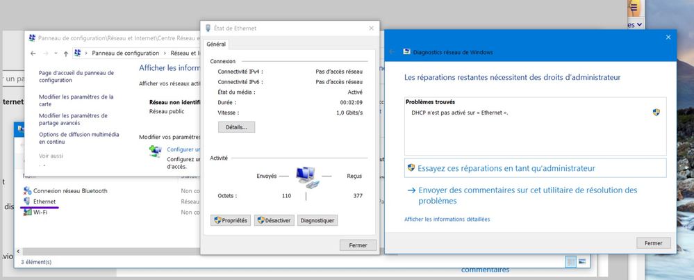Click the new connection setup icon

pyautogui.click(x=155, y=151)
